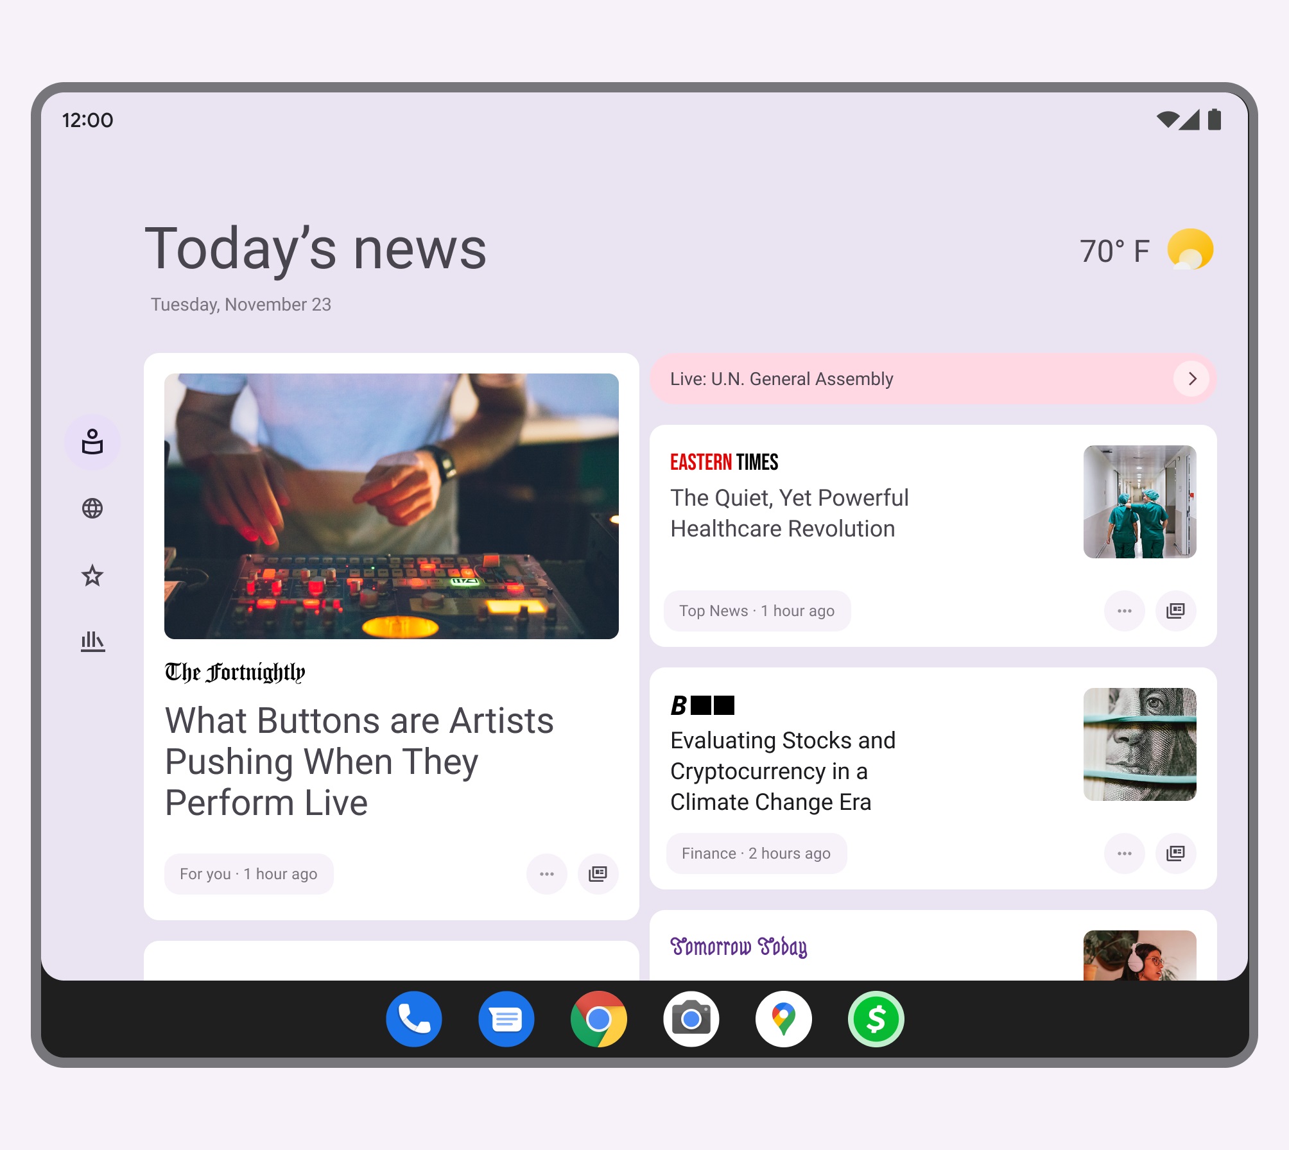The width and height of the screenshot is (1289, 1150).
Task: Select the Finance 2 hours ago chip
Action: tap(756, 853)
